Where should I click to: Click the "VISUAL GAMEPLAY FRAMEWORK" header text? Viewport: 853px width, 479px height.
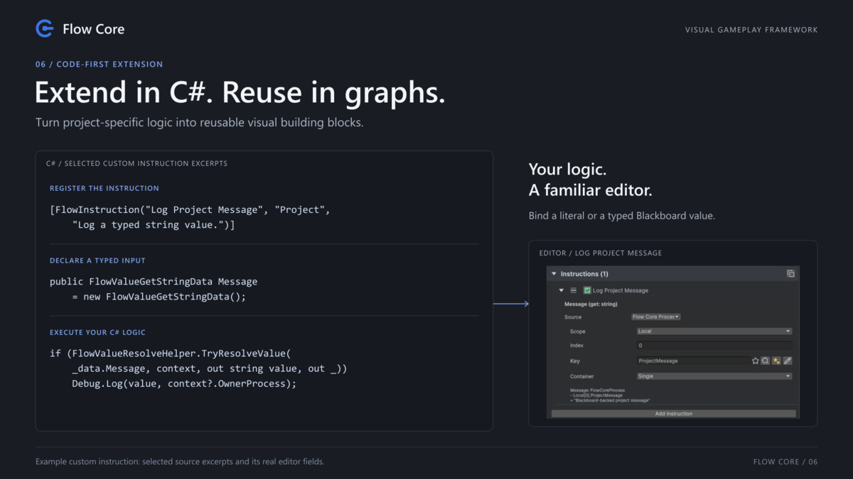click(x=751, y=30)
